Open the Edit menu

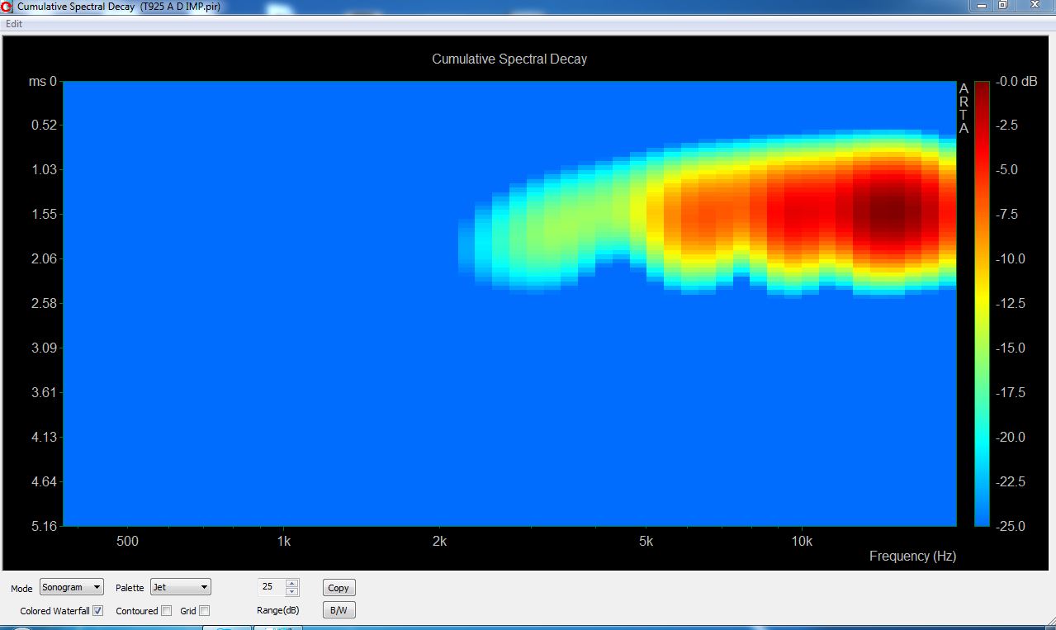[x=14, y=24]
